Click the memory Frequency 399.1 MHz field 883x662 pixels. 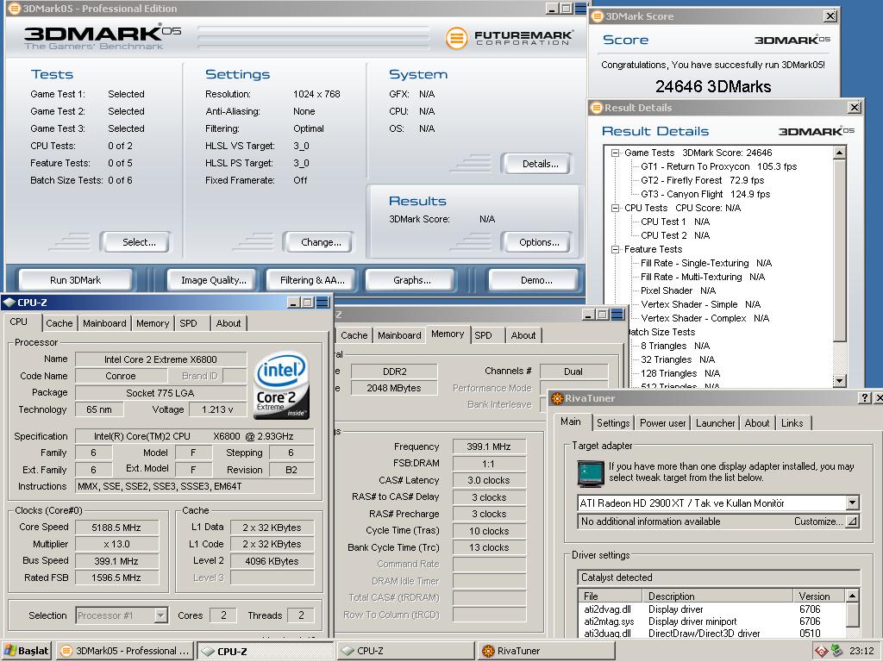pyautogui.click(x=489, y=447)
